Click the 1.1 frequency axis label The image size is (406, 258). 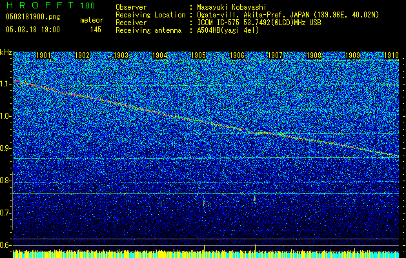6,84
